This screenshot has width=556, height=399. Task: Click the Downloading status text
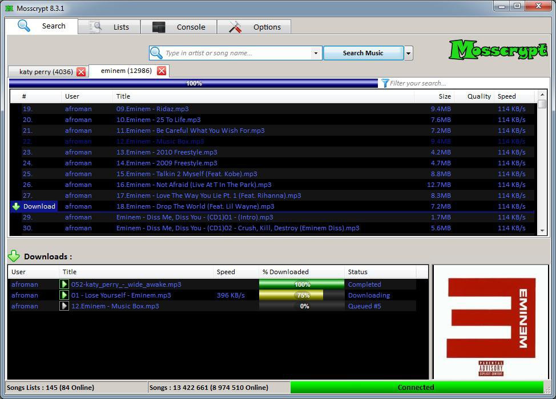[x=369, y=295]
